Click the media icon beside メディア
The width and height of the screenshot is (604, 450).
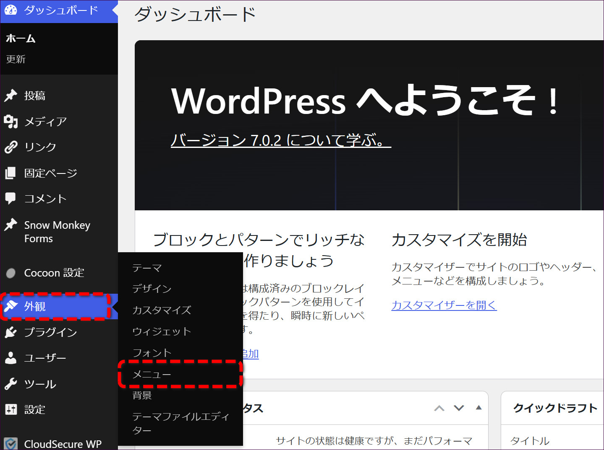11,122
